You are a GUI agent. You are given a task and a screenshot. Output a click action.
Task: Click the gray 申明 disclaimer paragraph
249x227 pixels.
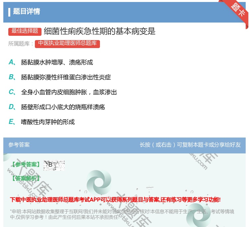click(x=122, y=214)
